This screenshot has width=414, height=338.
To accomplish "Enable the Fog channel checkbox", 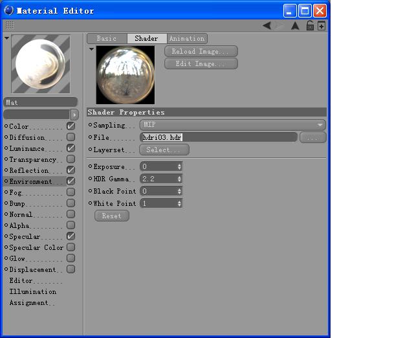I will [x=71, y=192].
